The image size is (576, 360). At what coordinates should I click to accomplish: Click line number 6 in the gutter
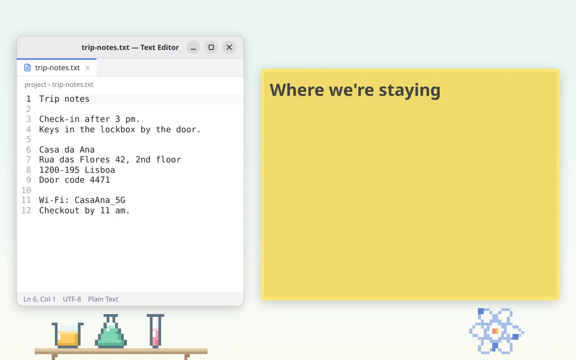click(x=28, y=150)
